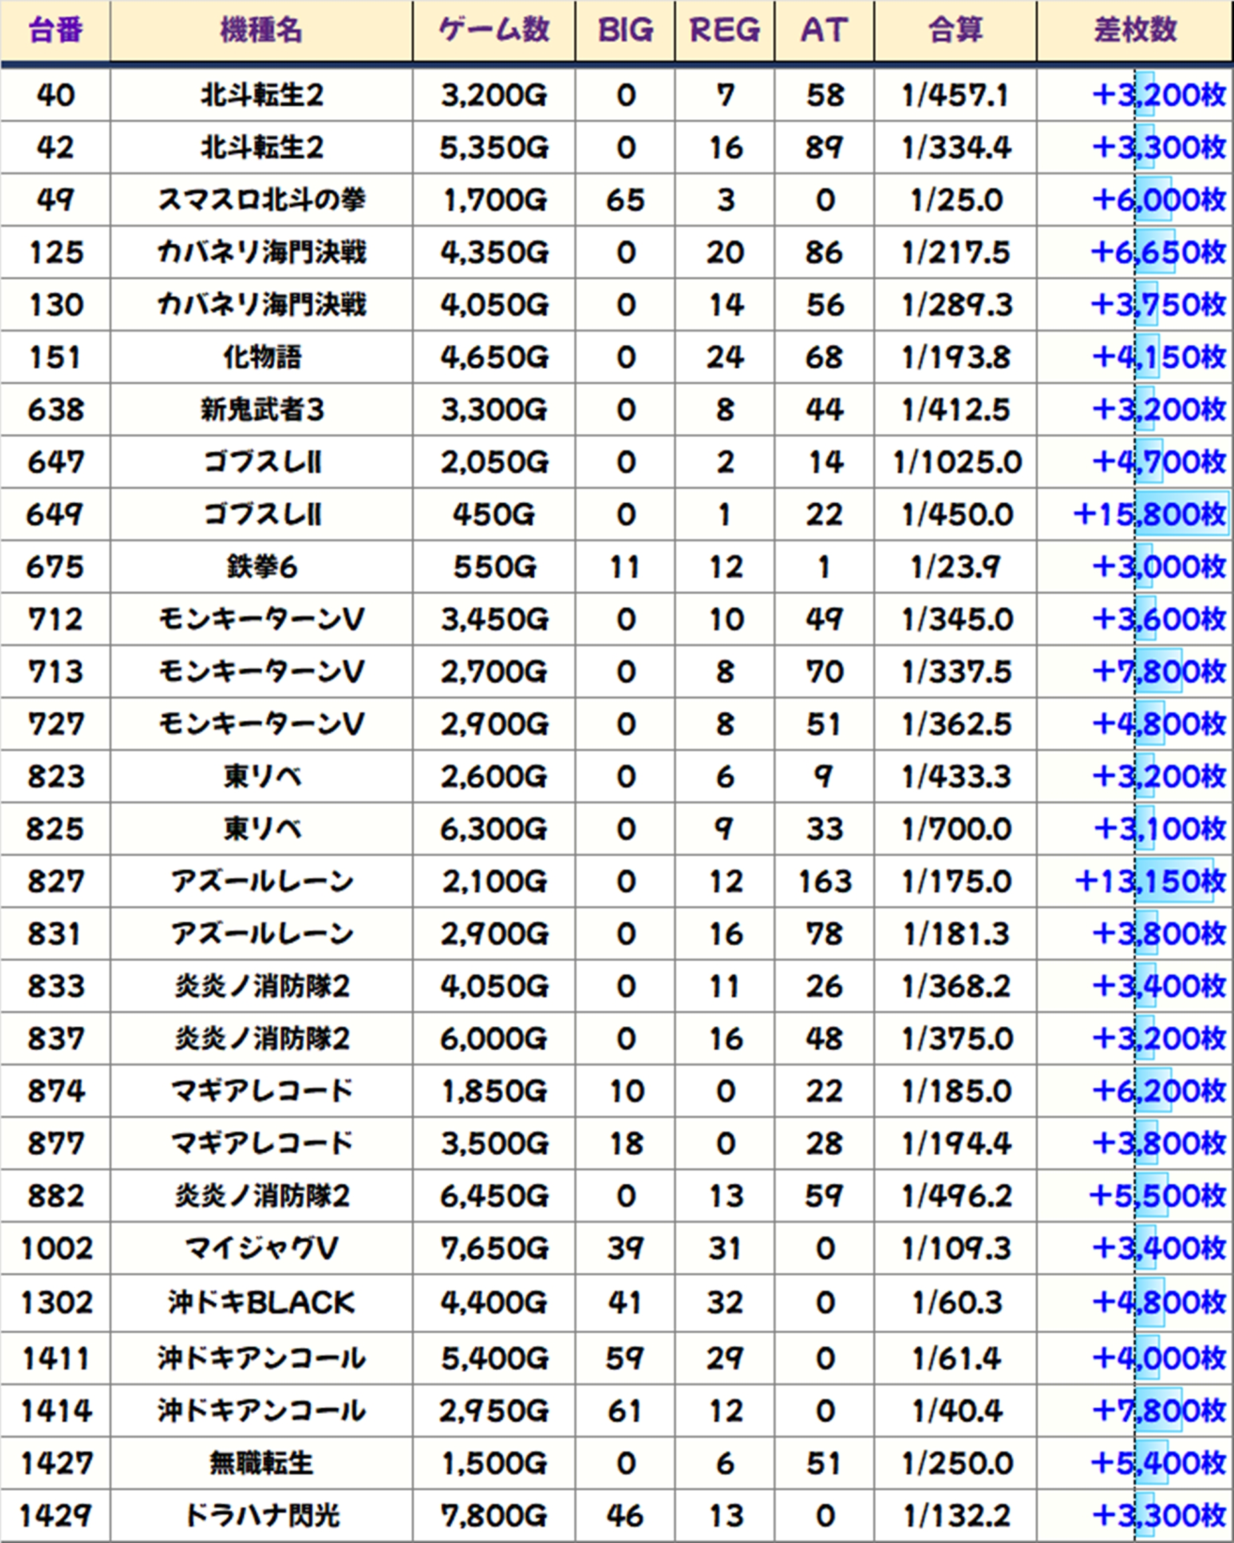Image resolution: width=1234 pixels, height=1543 pixels.
Task: Click the 台番 column header
Action: coord(55,31)
